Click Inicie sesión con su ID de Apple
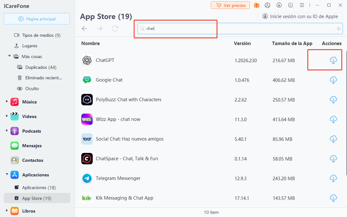 coord(300,16)
